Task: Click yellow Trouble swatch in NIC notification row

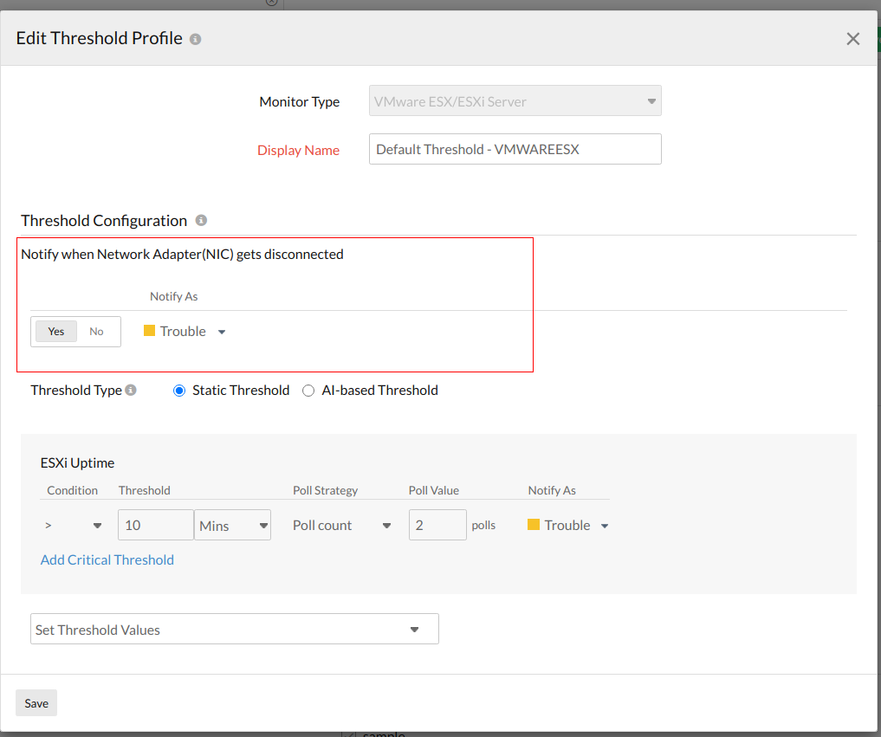Action: tap(149, 330)
